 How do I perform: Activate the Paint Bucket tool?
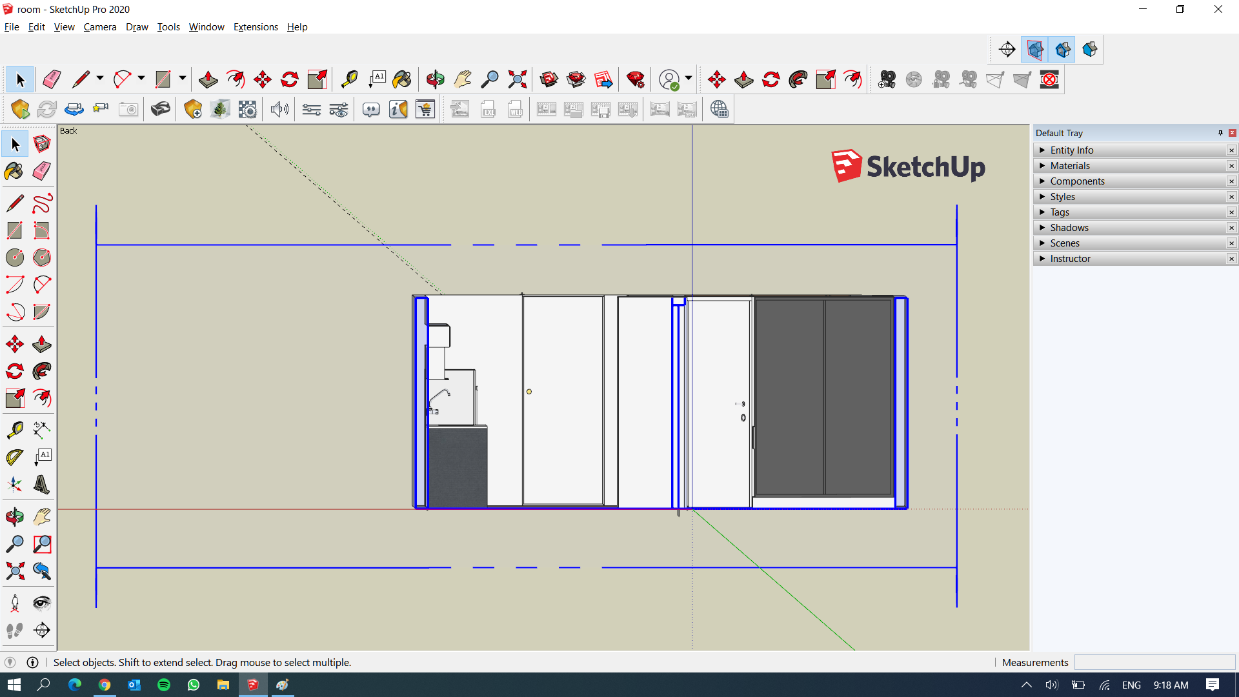point(402,79)
